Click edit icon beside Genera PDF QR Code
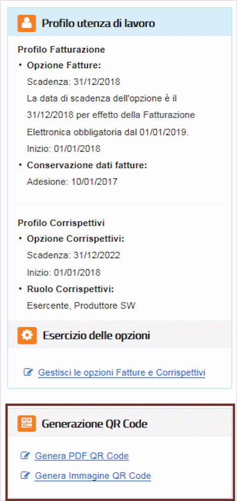This screenshot has width=237, height=501. click(x=25, y=455)
